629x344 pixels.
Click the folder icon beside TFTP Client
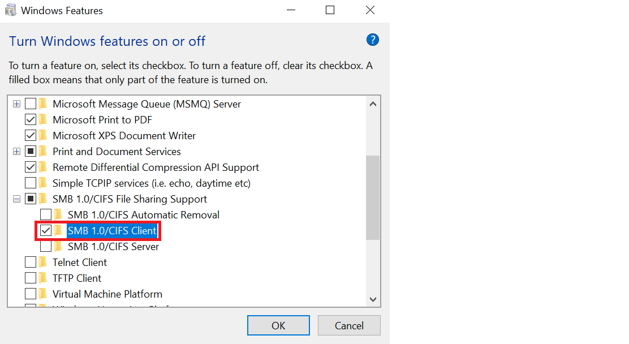pyautogui.click(x=43, y=278)
